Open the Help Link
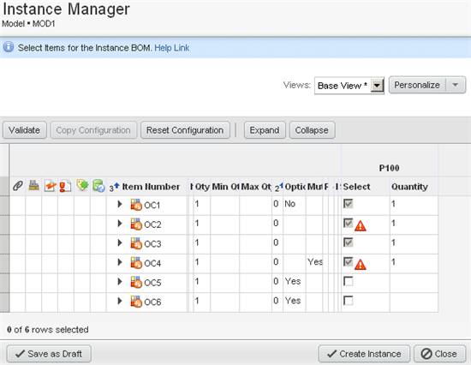The image size is (471, 365). click(172, 48)
